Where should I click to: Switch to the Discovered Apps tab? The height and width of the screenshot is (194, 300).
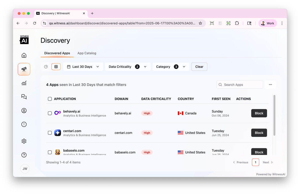point(57,53)
